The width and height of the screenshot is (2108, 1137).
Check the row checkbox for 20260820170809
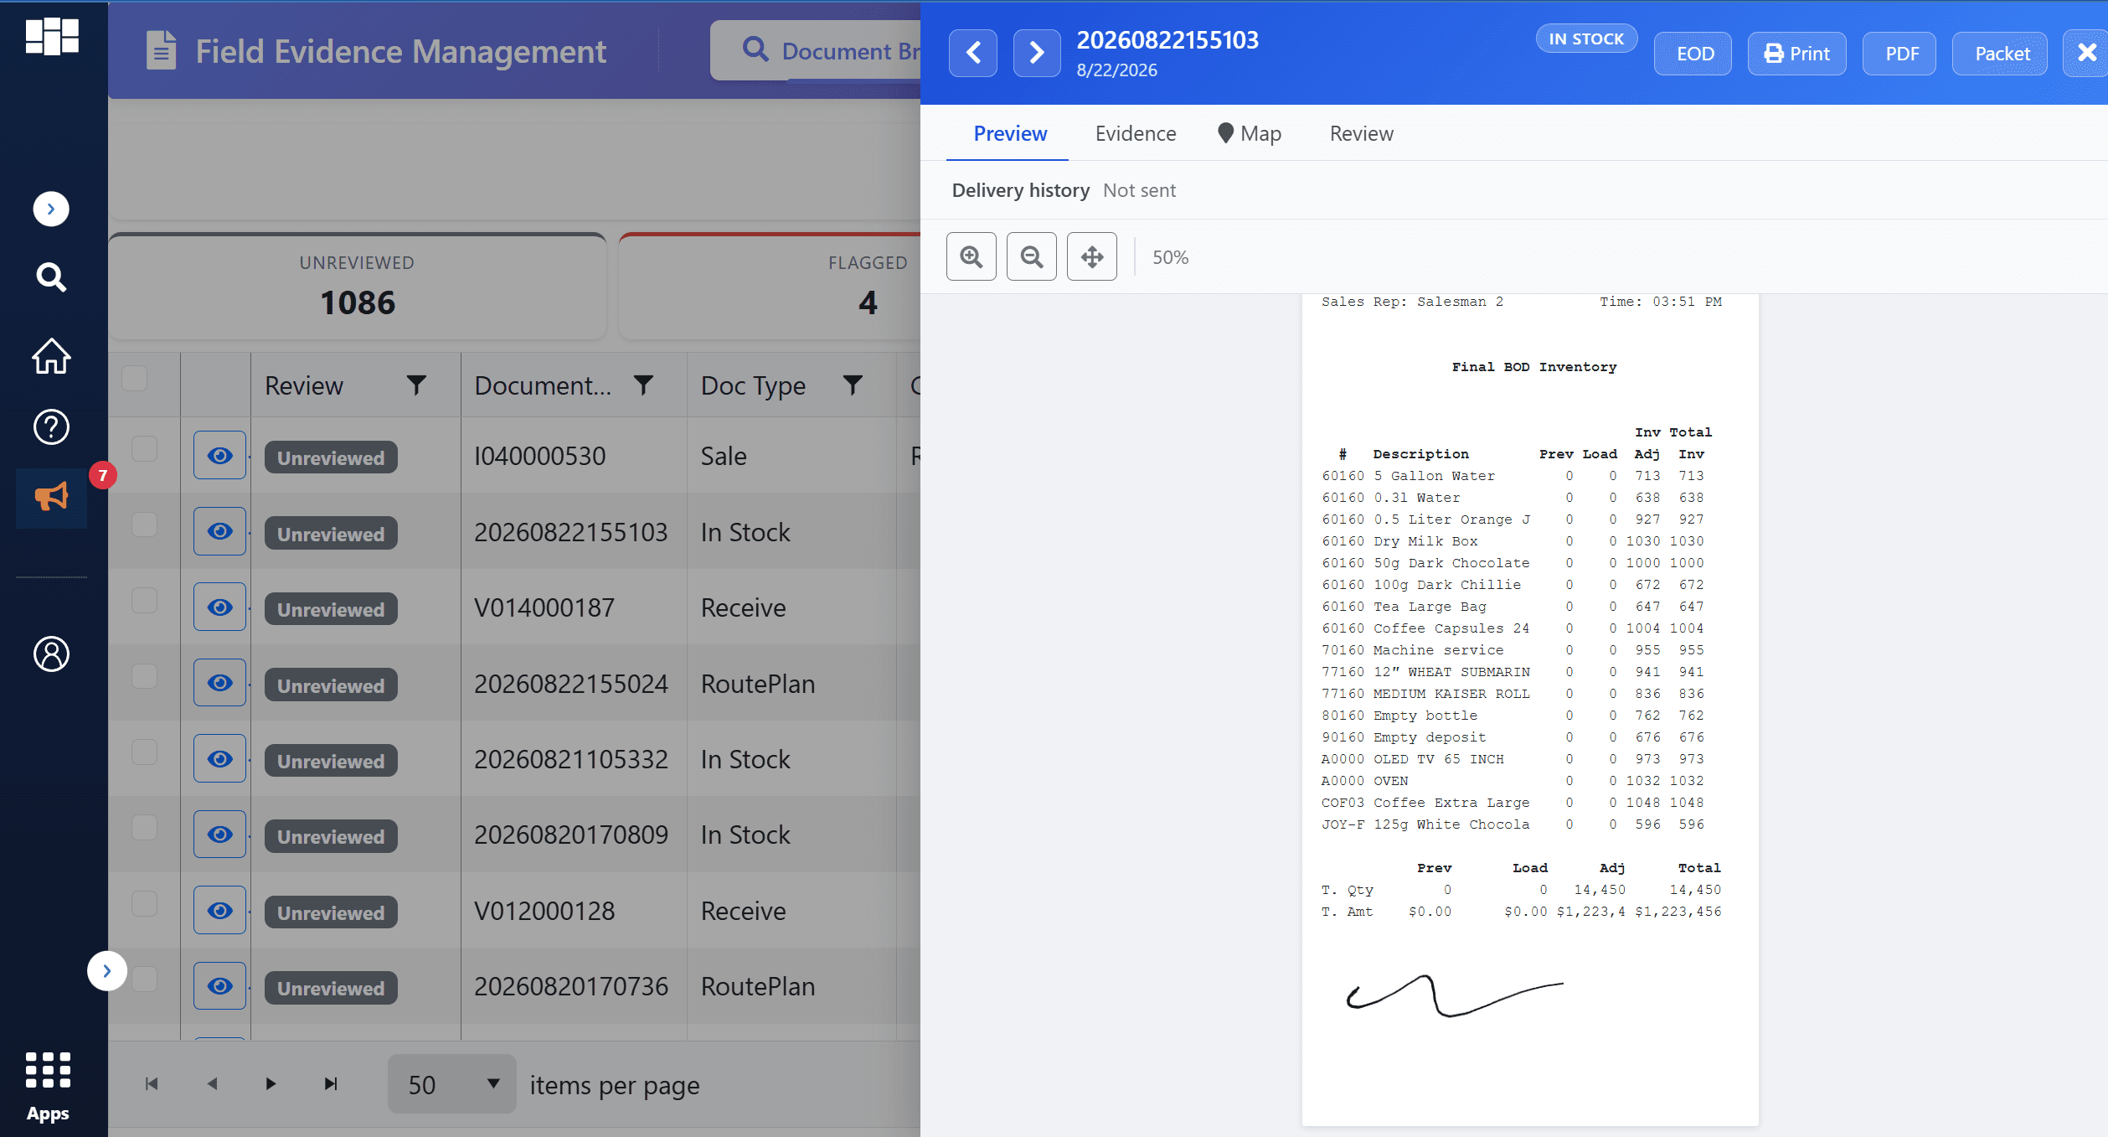(x=145, y=828)
